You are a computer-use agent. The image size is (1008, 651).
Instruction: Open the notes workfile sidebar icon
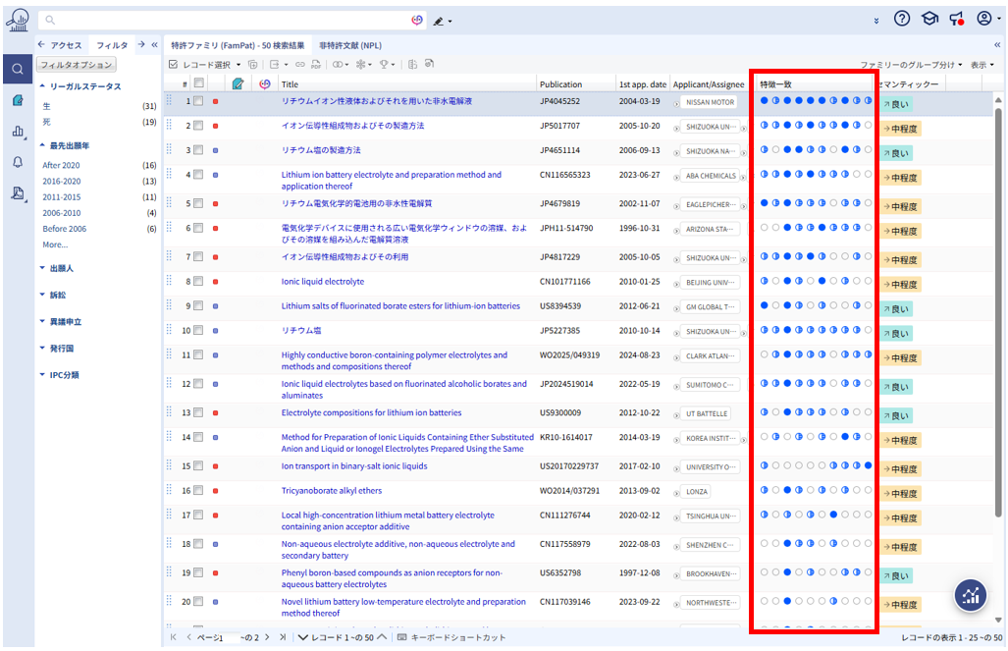pos(18,100)
